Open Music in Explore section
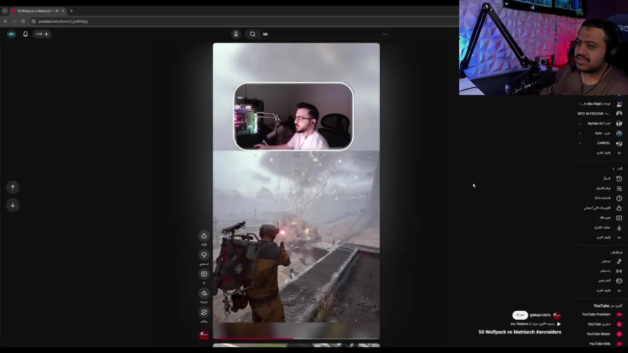 point(601,261)
